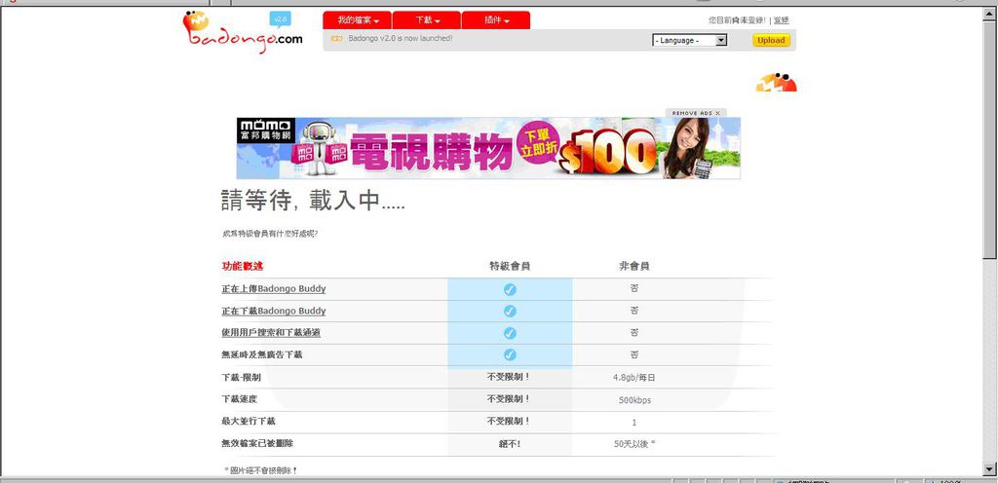
Task: Click 不受限制! in the 下載速度 row
Action: pyautogui.click(x=509, y=399)
